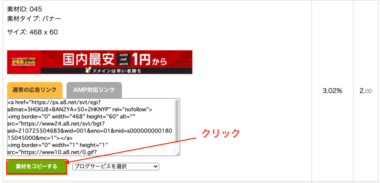Select the 素材ID: 045 text

tap(24, 9)
